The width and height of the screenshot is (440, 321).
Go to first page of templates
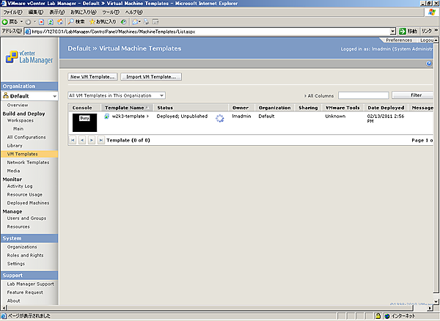coord(73,139)
